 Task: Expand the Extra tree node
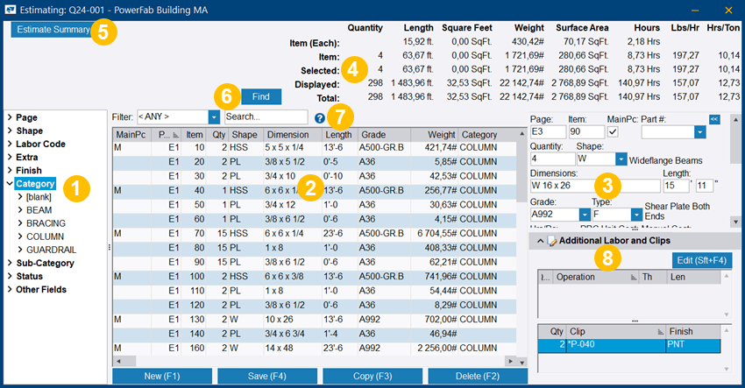pos(10,157)
